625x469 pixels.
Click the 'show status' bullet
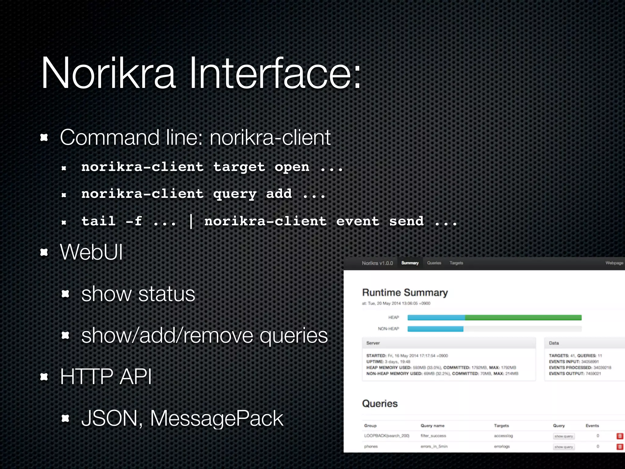138,294
